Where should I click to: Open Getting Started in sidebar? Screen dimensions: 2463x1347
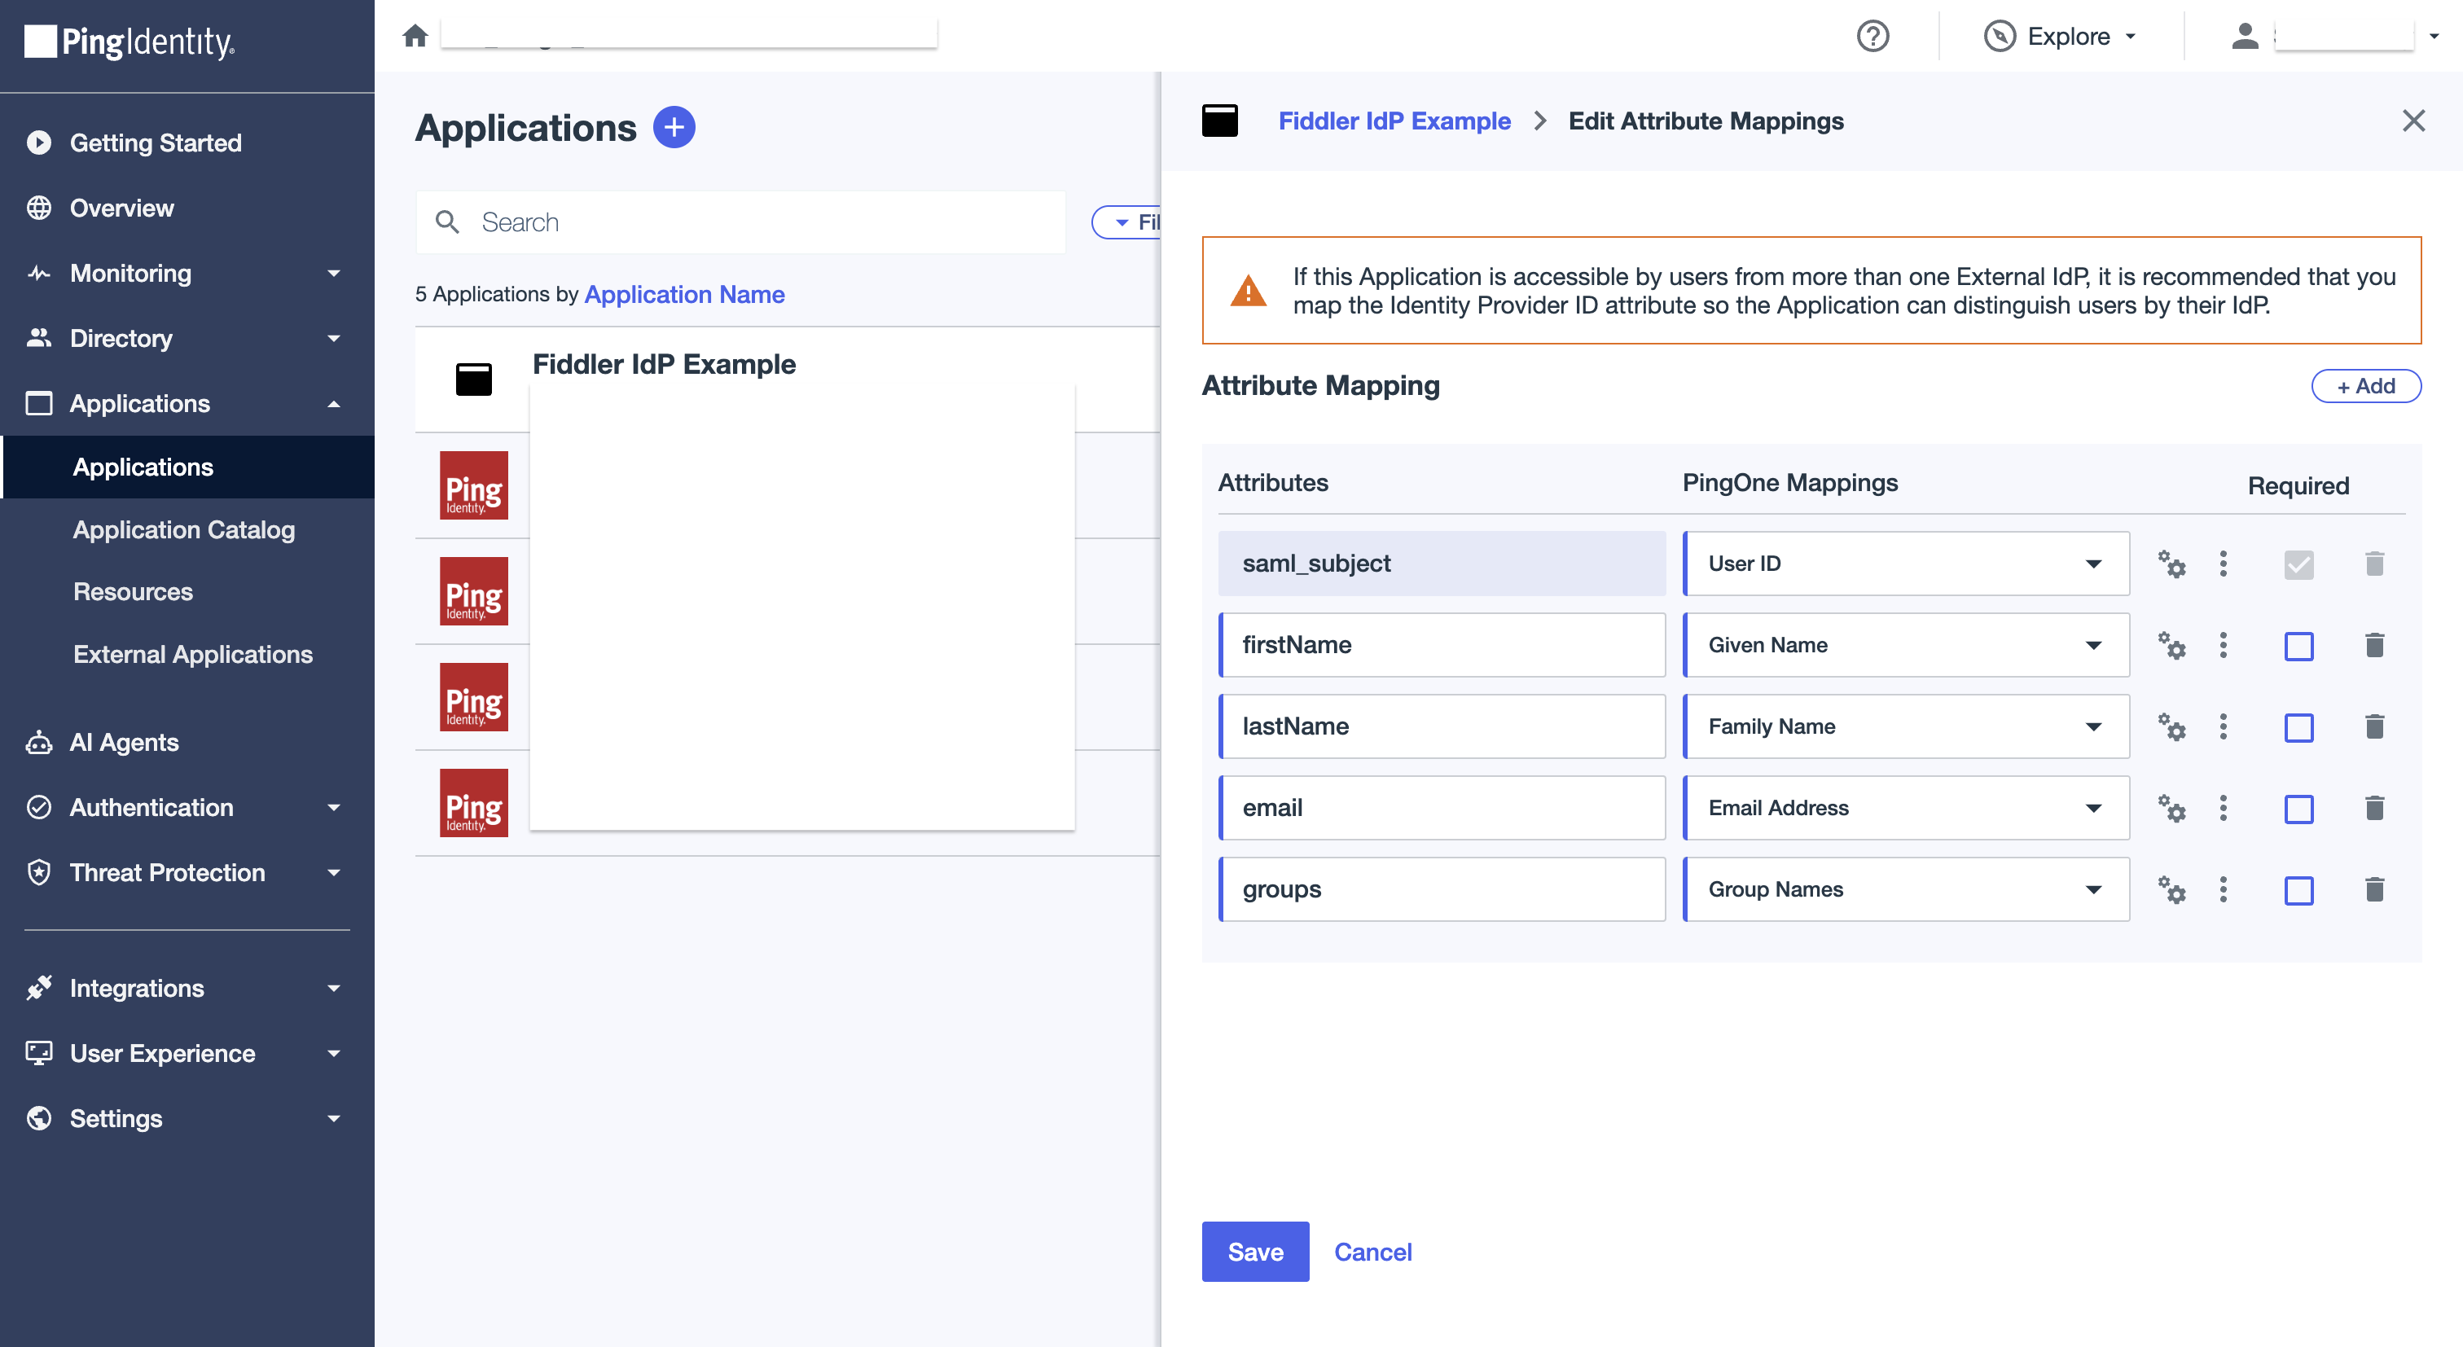[155, 143]
